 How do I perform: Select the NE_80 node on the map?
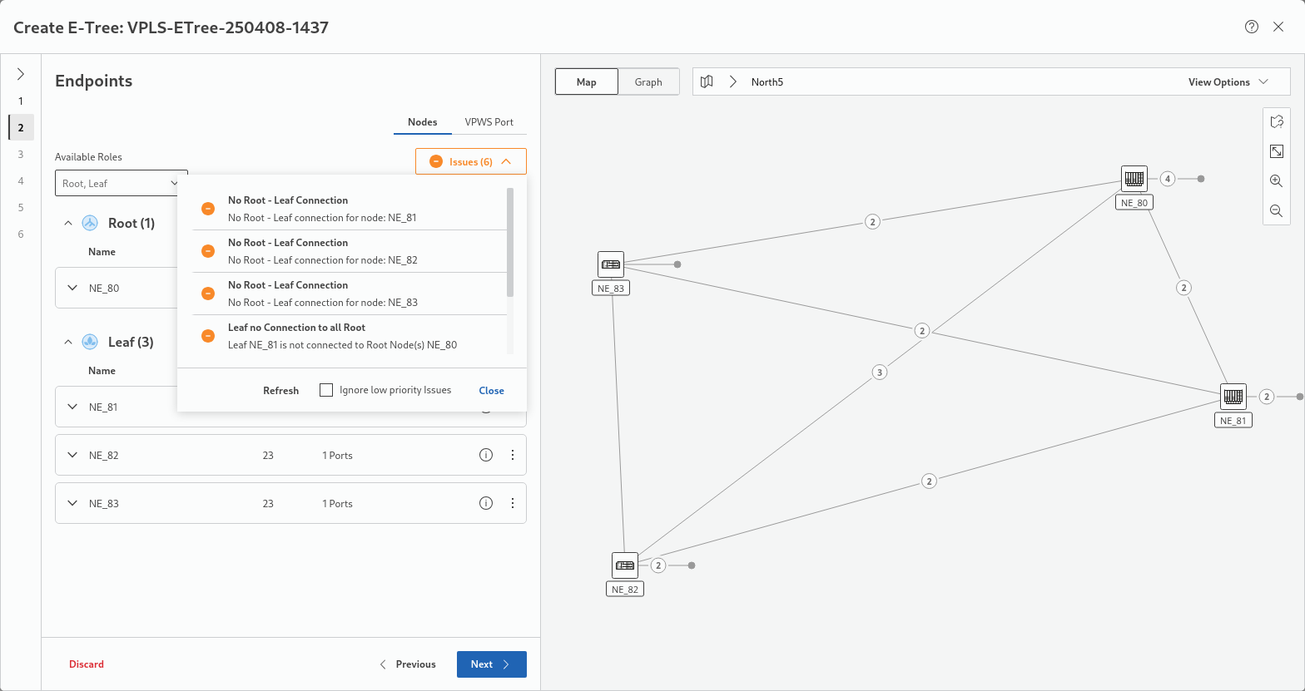click(1134, 179)
